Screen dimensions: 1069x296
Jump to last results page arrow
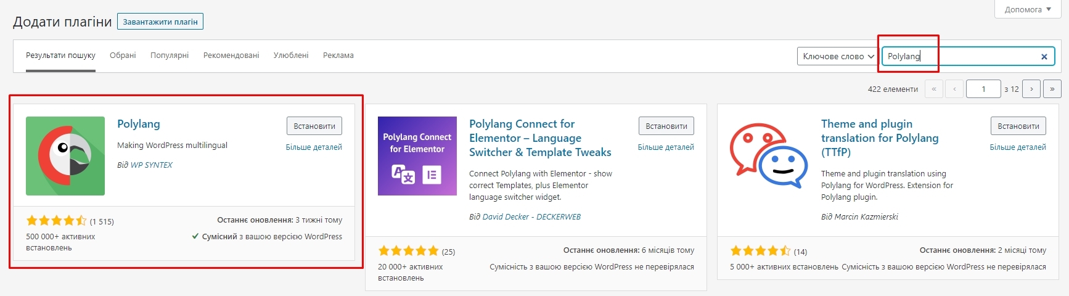[1052, 89]
